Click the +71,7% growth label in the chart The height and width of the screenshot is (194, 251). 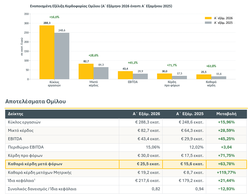[x=172, y=65]
